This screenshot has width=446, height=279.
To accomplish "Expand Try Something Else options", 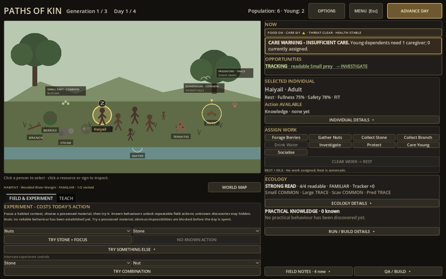I will click(x=132, y=249).
